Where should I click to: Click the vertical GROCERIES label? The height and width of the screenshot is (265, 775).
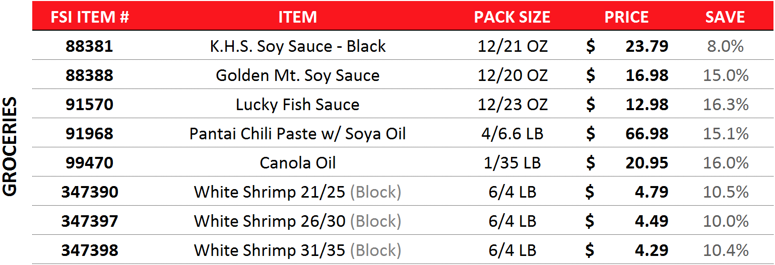coord(10,146)
